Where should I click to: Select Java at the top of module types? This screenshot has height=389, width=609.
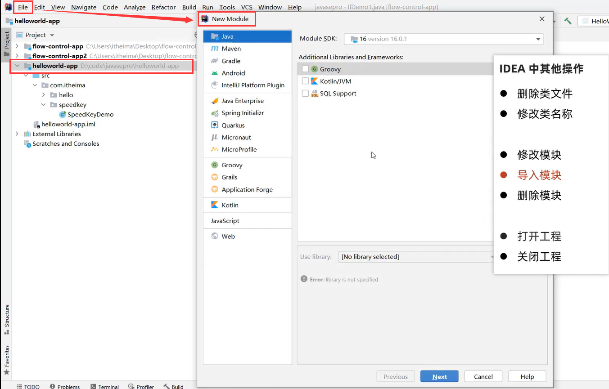point(247,36)
